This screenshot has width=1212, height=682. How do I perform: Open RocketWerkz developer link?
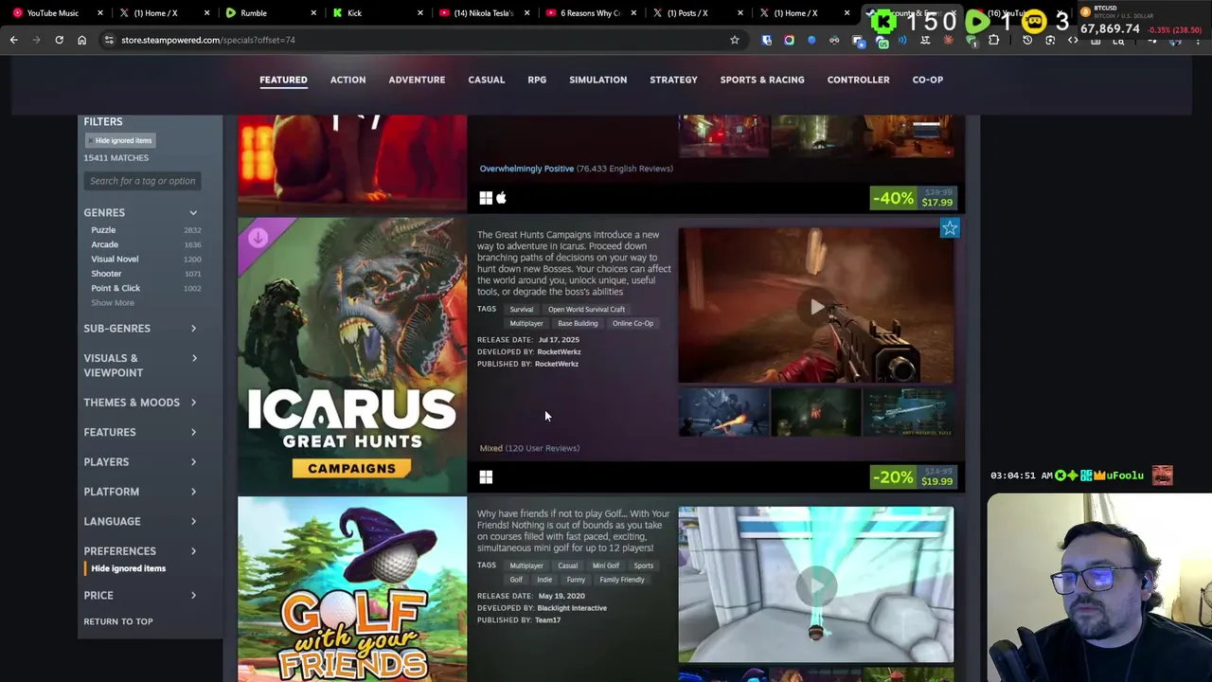559,351
